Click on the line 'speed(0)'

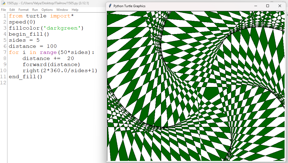(22, 22)
